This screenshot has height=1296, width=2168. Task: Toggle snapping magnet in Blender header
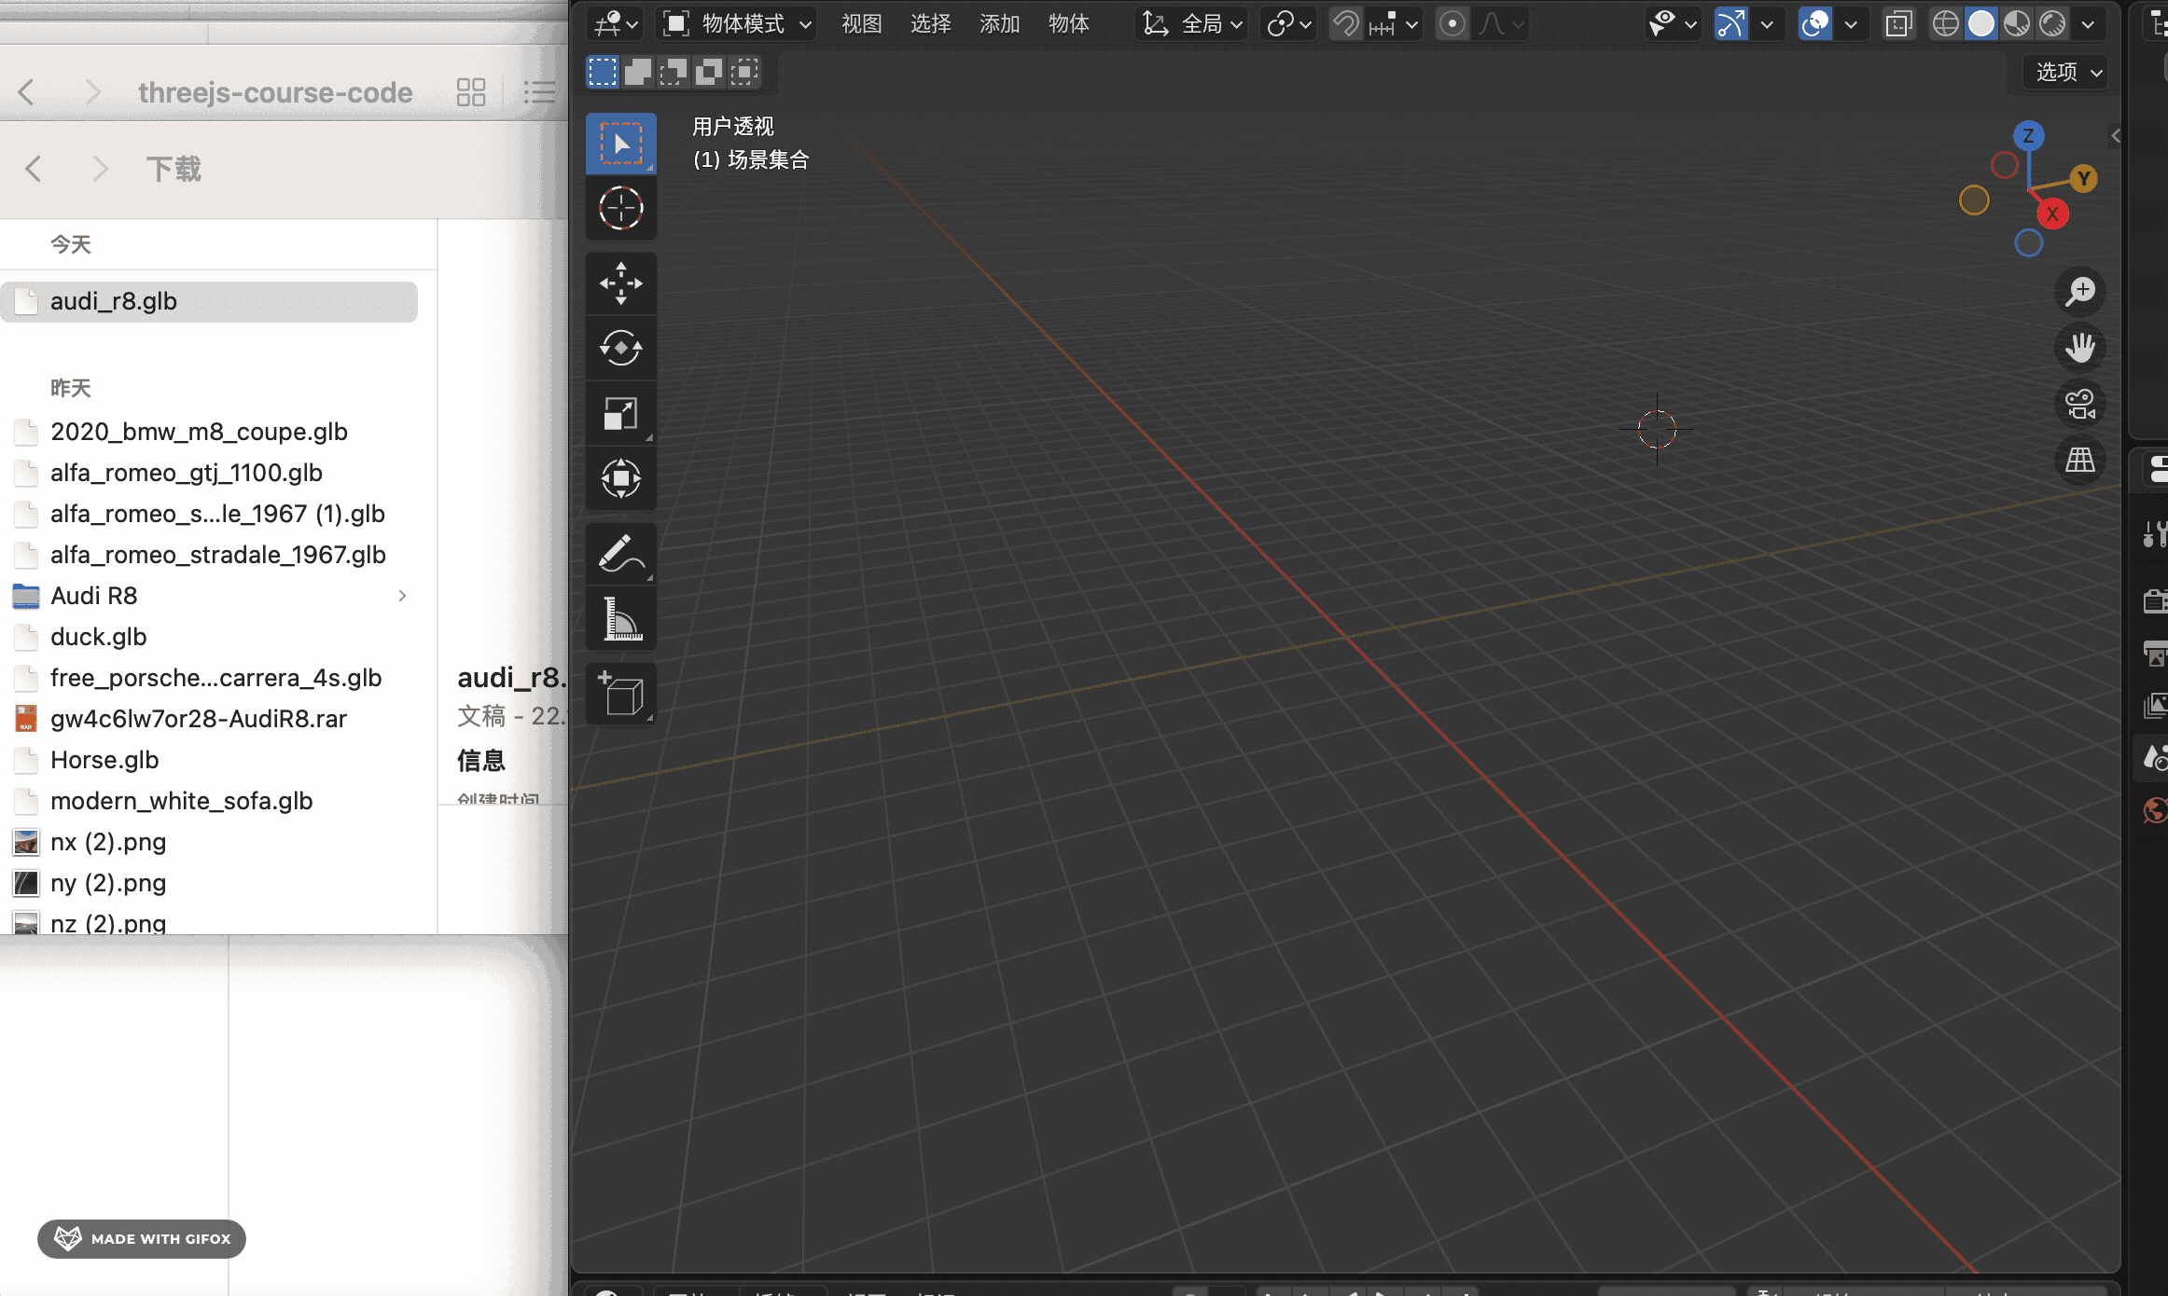pos(1346,23)
